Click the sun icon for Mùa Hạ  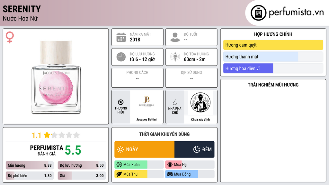(170, 165)
